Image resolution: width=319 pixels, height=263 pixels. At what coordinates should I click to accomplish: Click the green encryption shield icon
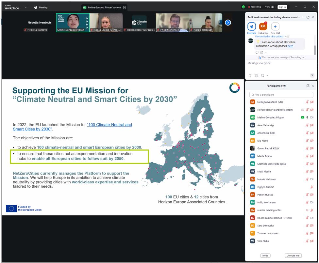coord(243,7)
